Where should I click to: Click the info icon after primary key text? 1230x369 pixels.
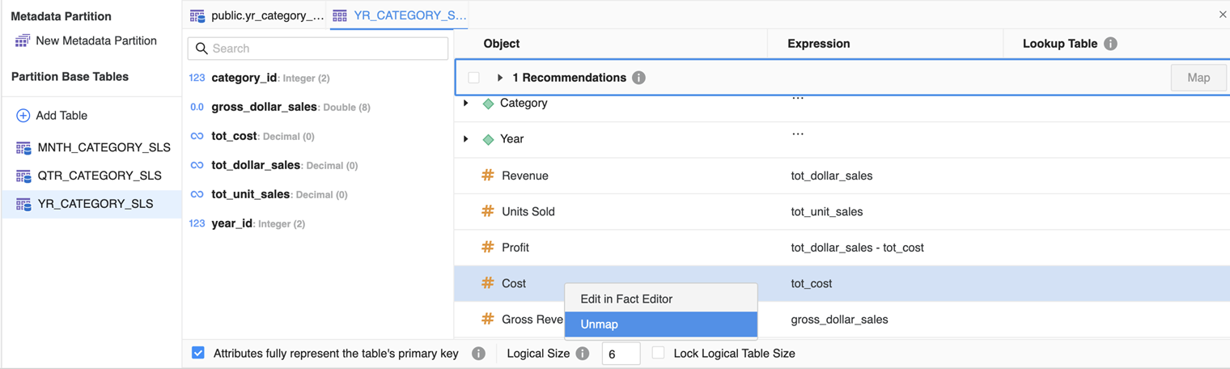pos(478,354)
